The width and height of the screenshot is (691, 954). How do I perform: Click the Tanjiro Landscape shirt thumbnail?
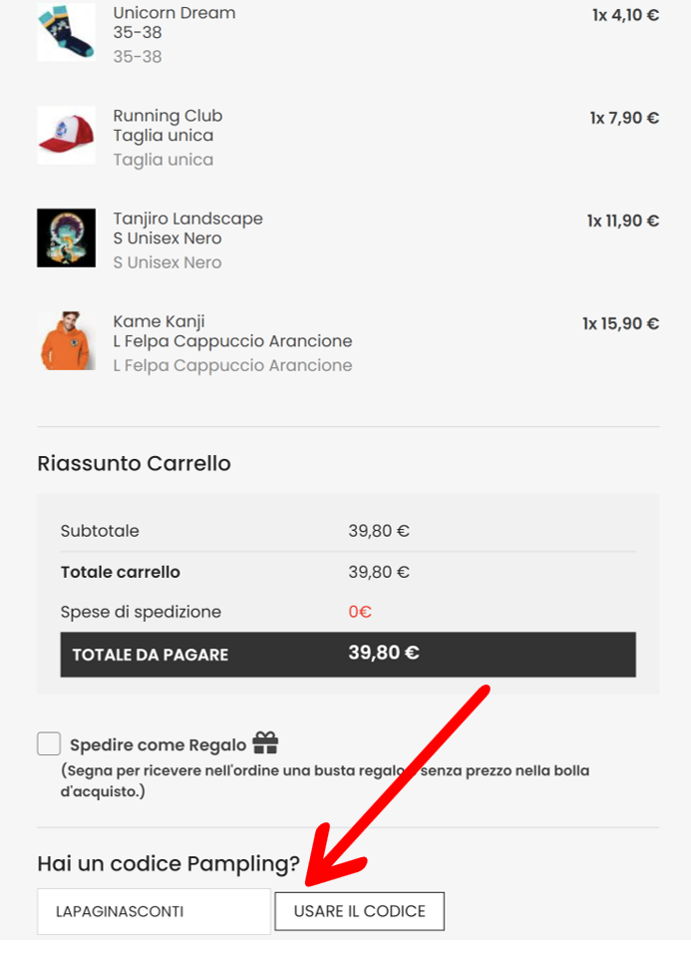[66, 238]
